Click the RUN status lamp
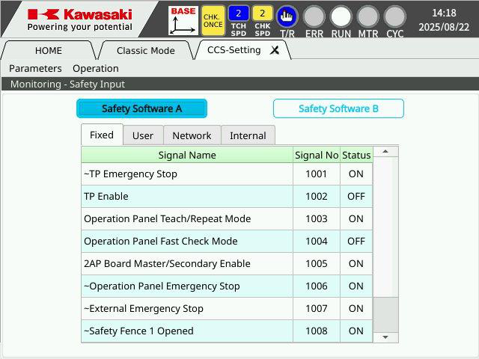The height and width of the screenshot is (359, 479). coord(341,16)
